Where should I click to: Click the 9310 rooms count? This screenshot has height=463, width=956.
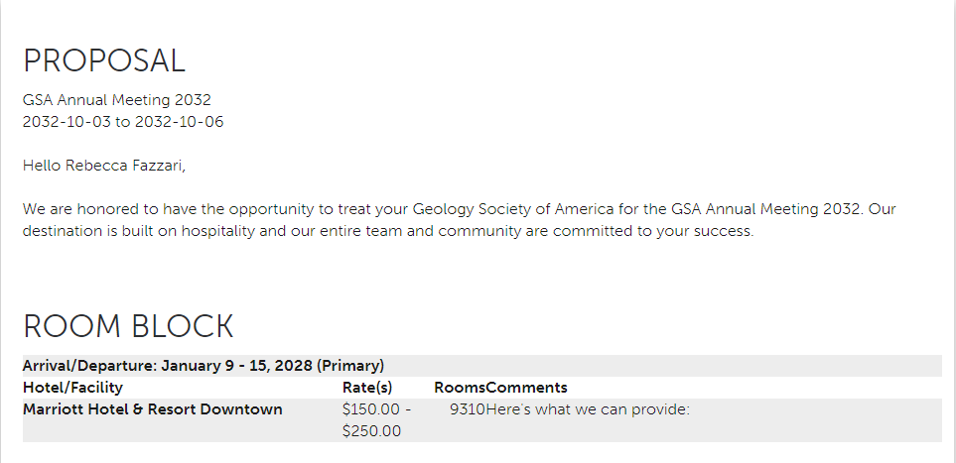[468, 409]
